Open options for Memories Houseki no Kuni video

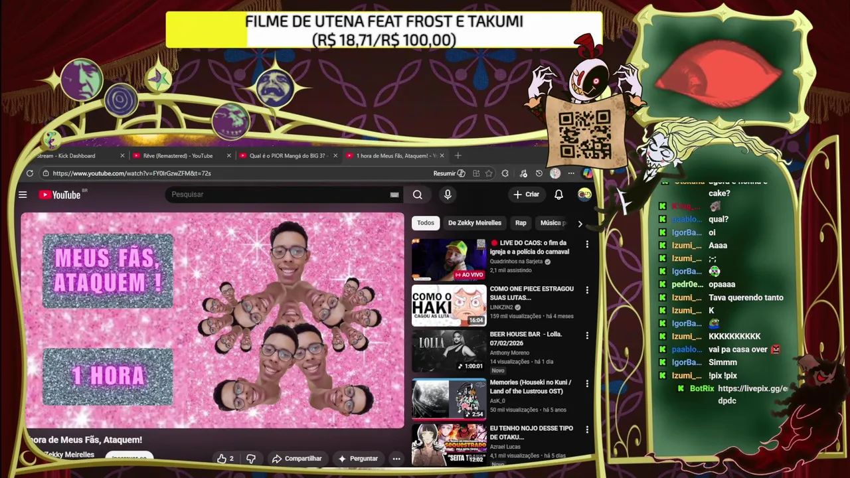587,383
